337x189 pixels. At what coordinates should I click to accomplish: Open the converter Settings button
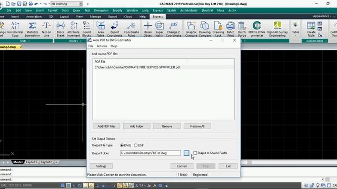101,166
